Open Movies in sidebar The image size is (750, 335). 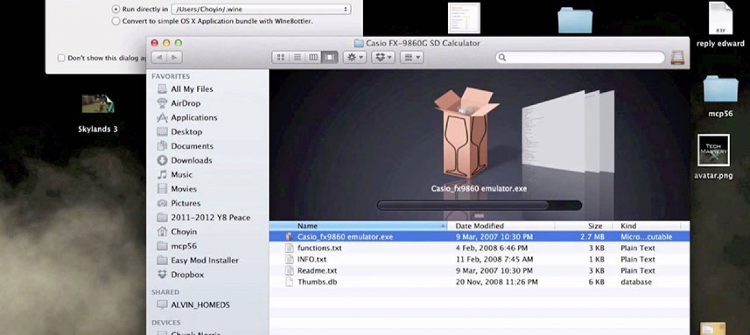(x=184, y=189)
